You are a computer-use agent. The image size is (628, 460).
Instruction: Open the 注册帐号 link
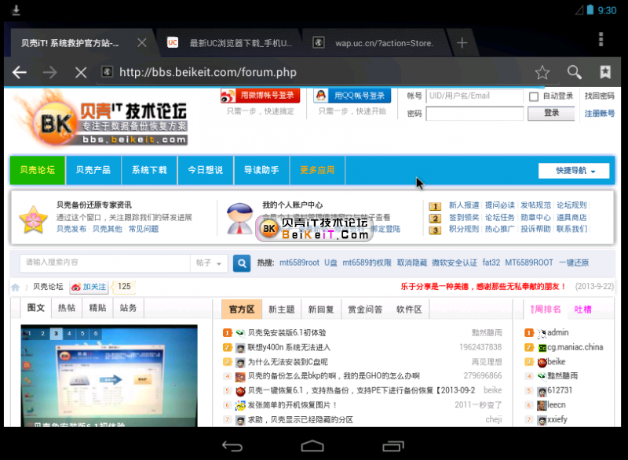[599, 114]
